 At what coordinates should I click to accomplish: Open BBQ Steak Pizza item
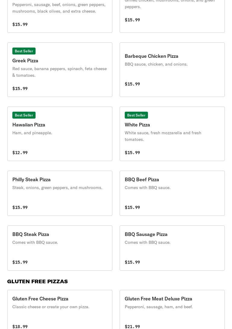(x=60, y=248)
